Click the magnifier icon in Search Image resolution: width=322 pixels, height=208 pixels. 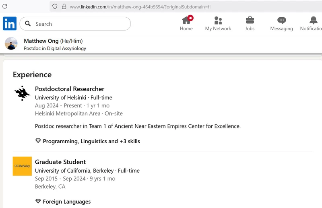28,24
